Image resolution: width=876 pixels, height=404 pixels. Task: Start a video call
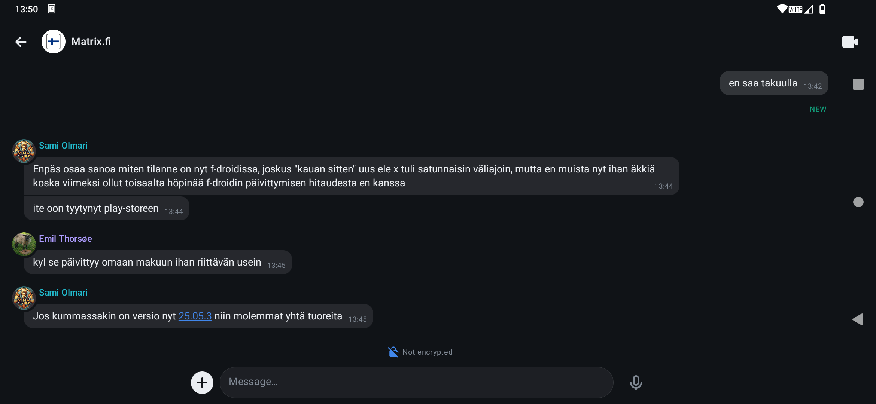pos(850,42)
